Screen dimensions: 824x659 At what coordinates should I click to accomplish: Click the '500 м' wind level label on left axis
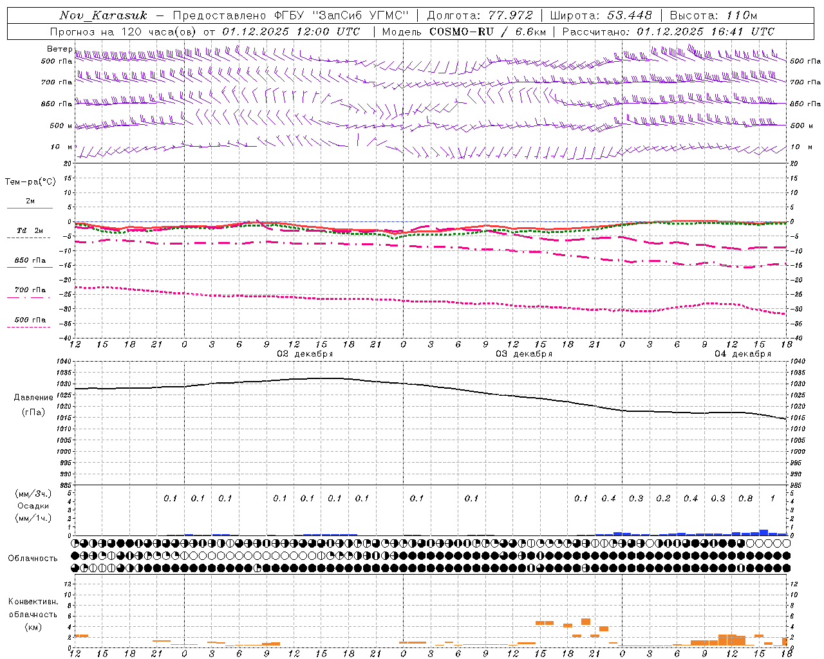tap(61, 125)
